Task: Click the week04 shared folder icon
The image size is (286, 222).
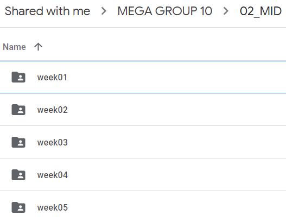Action: [18, 175]
